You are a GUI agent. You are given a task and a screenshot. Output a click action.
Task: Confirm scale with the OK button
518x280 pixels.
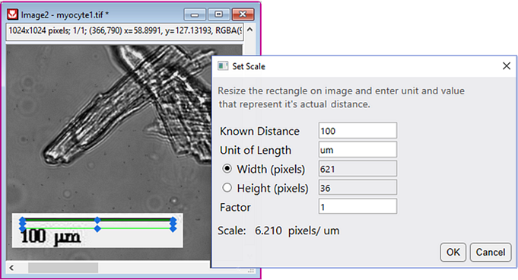(453, 253)
